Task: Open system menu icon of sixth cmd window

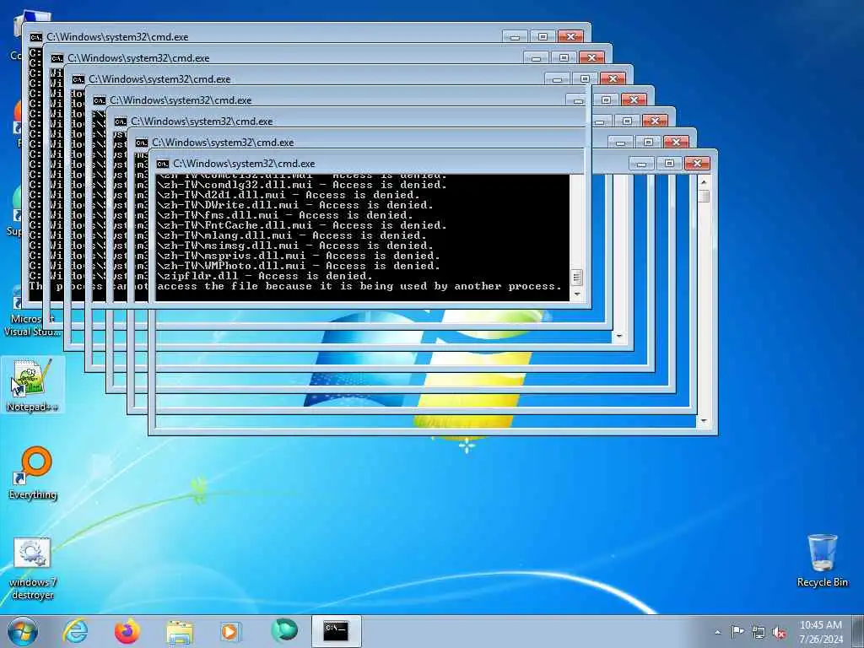Action: [x=141, y=143]
